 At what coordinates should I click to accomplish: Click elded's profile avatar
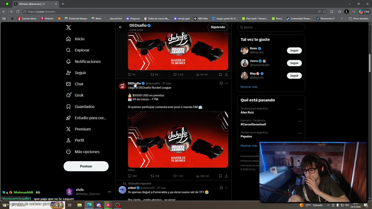122,190
